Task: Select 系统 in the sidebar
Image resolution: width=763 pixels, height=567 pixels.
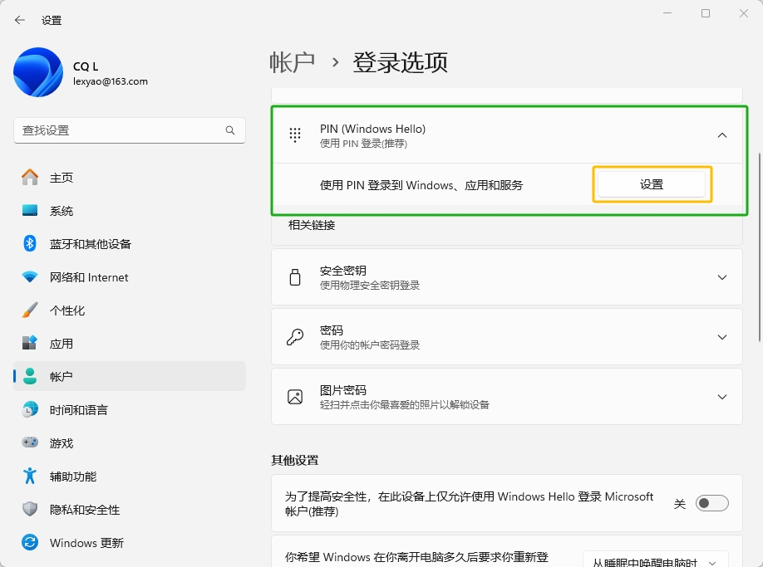Action: (x=62, y=211)
